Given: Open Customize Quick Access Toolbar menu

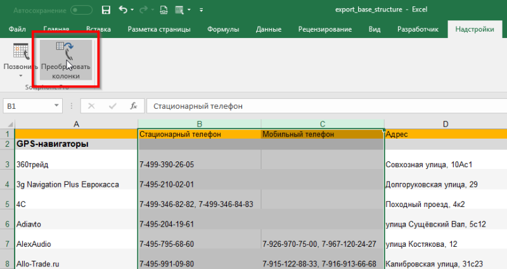Looking at the screenshot, I should pyautogui.click(x=201, y=10).
